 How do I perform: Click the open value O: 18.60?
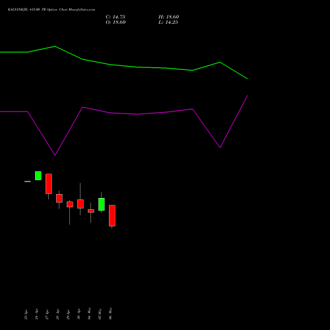pos(115,22)
